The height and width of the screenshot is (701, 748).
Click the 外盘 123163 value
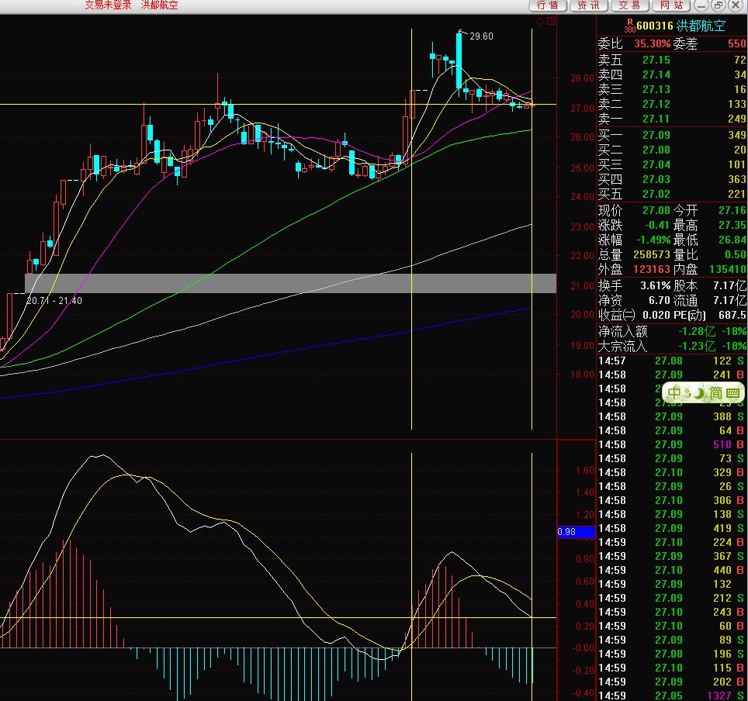pyautogui.click(x=652, y=270)
